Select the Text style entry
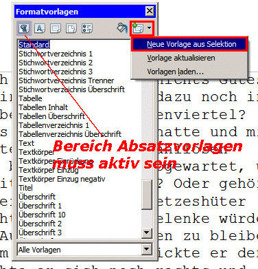Viewport: 258px width, 269px height. (x=26, y=143)
